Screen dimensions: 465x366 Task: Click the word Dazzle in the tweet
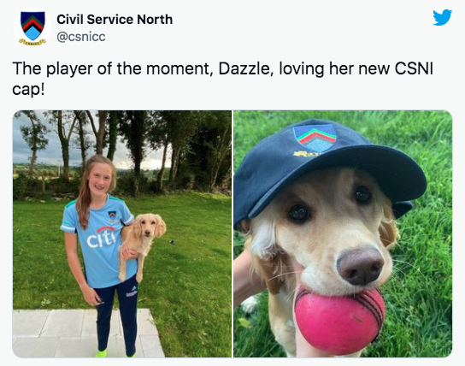pos(244,68)
